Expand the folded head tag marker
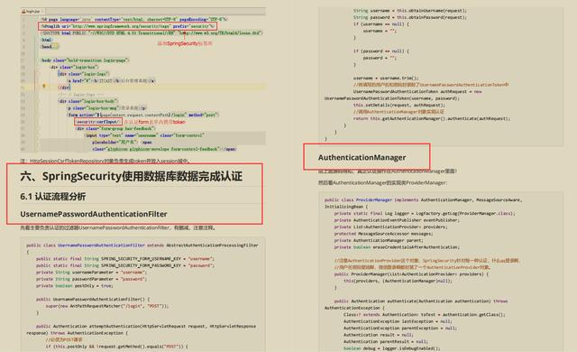577x352 pixels. pyautogui.click(x=55, y=47)
